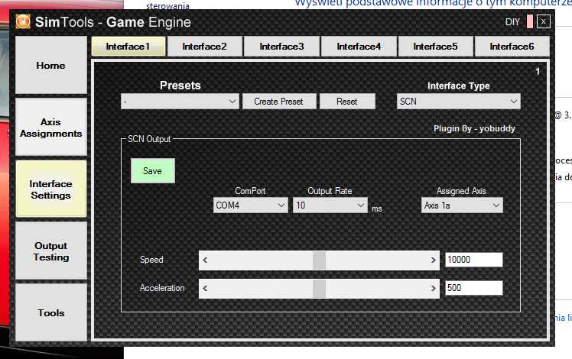Expand the Presets dropdown
Viewport: 572px width, 359px height.
(180, 102)
